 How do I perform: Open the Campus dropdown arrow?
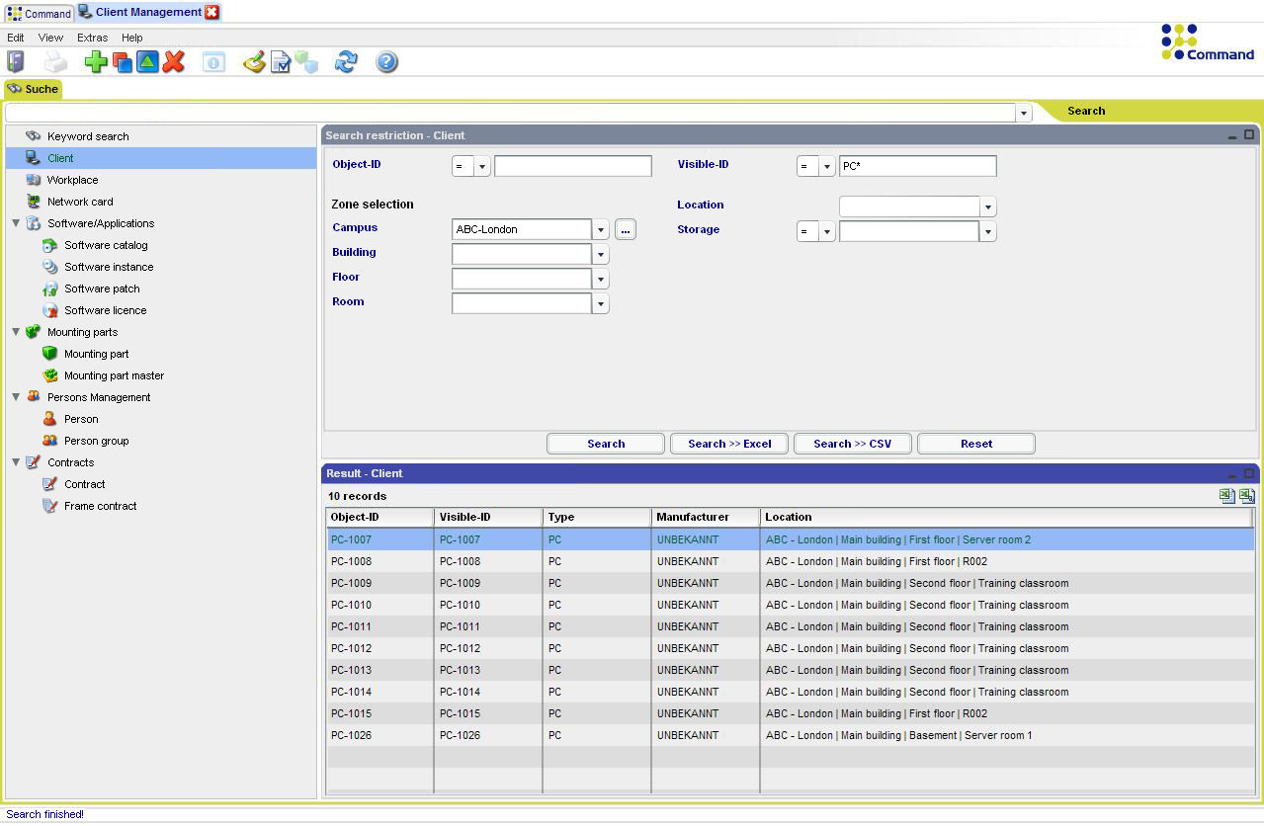600,228
